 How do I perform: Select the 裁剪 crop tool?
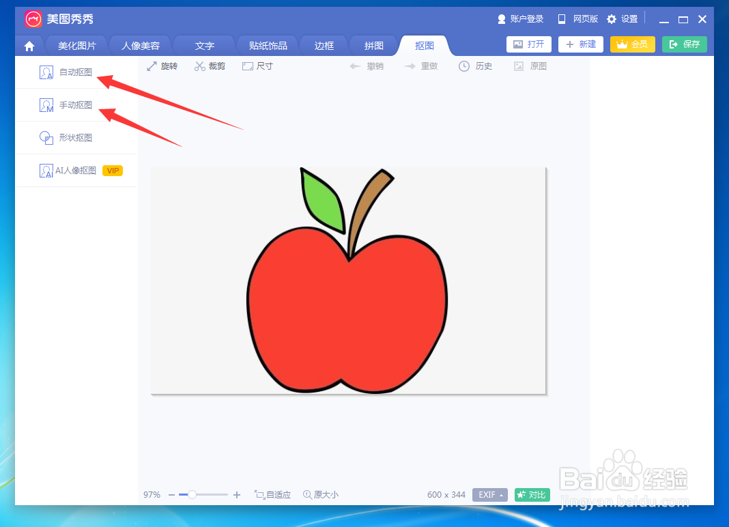(x=210, y=66)
